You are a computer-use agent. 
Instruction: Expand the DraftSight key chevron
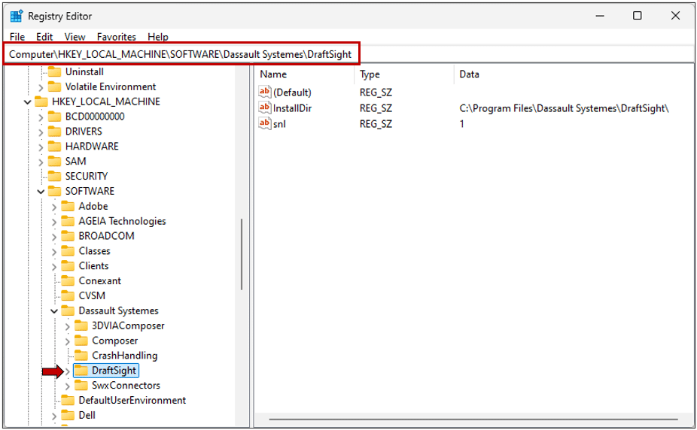point(68,371)
